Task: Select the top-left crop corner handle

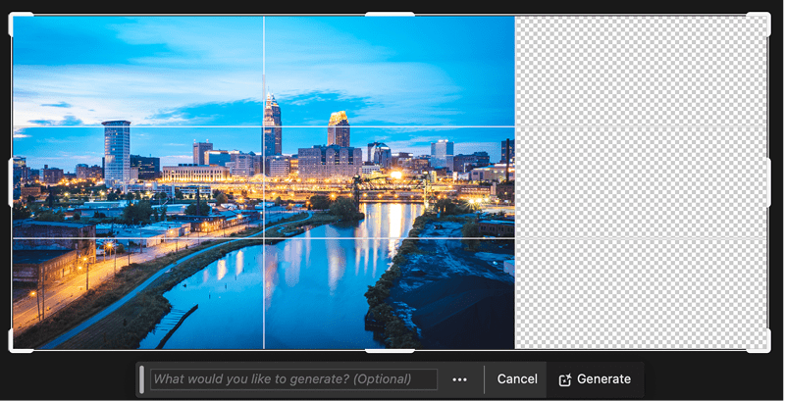Action: click(x=20, y=23)
